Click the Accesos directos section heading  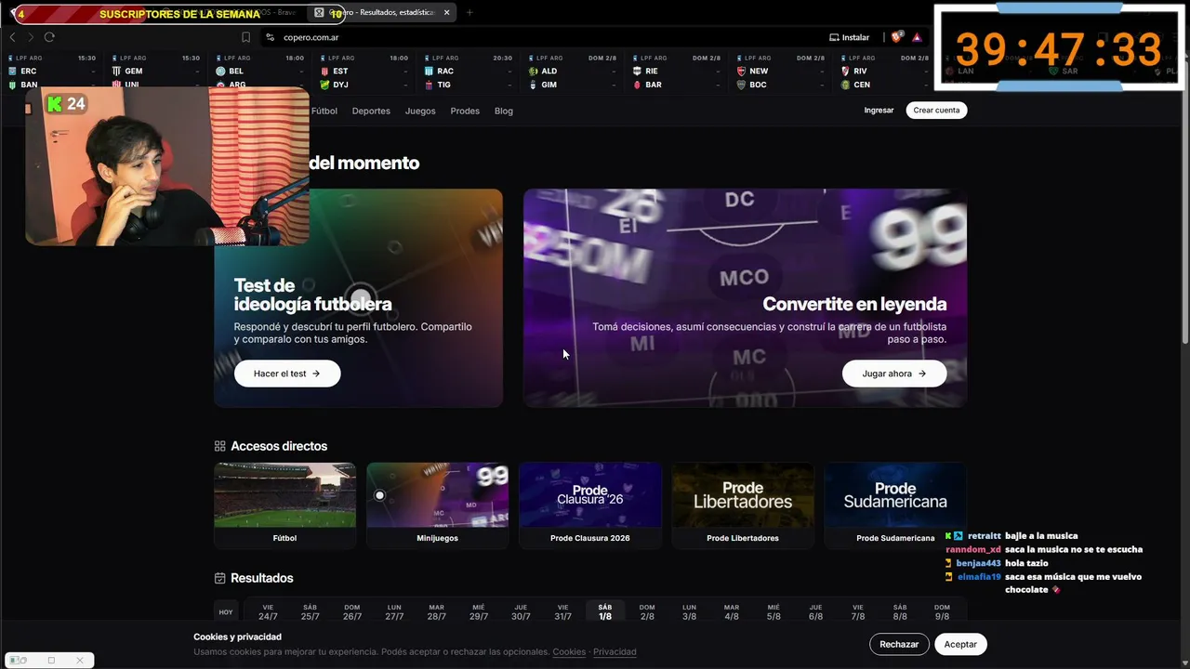click(x=279, y=446)
